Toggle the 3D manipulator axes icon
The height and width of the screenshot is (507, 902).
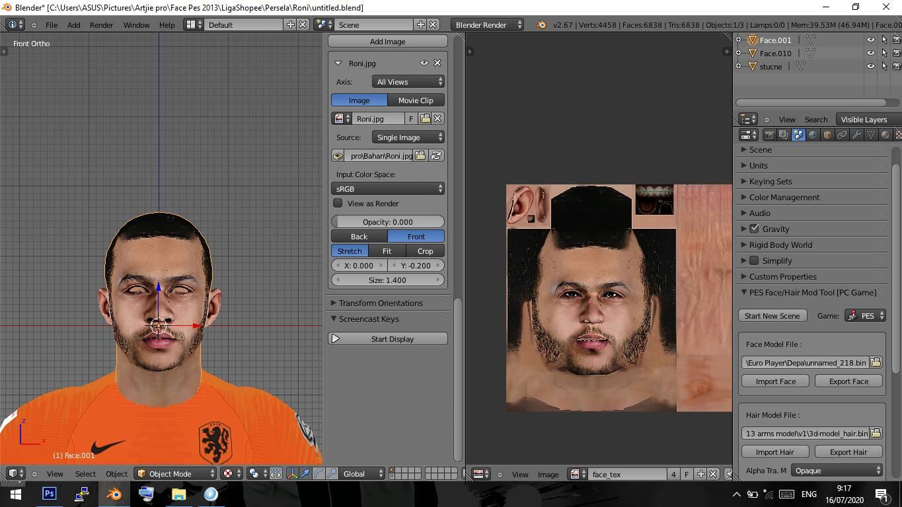[x=292, y=473]
